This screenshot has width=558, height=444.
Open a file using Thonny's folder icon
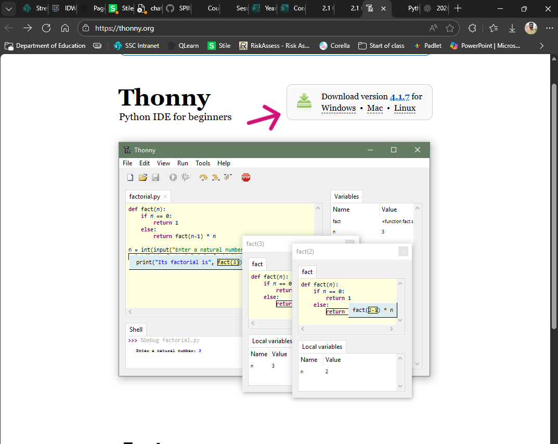click(142, 177)
